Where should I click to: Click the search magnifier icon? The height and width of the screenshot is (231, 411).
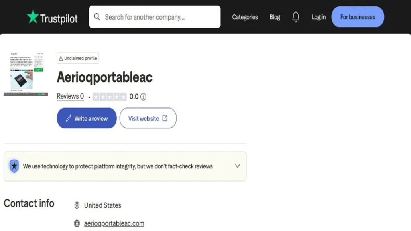point(97,17)
